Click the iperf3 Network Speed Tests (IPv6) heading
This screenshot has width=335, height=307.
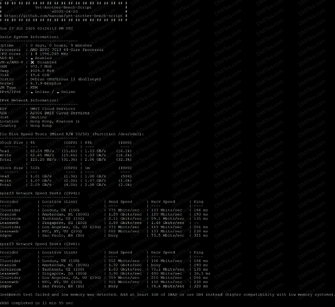(40, 244)
